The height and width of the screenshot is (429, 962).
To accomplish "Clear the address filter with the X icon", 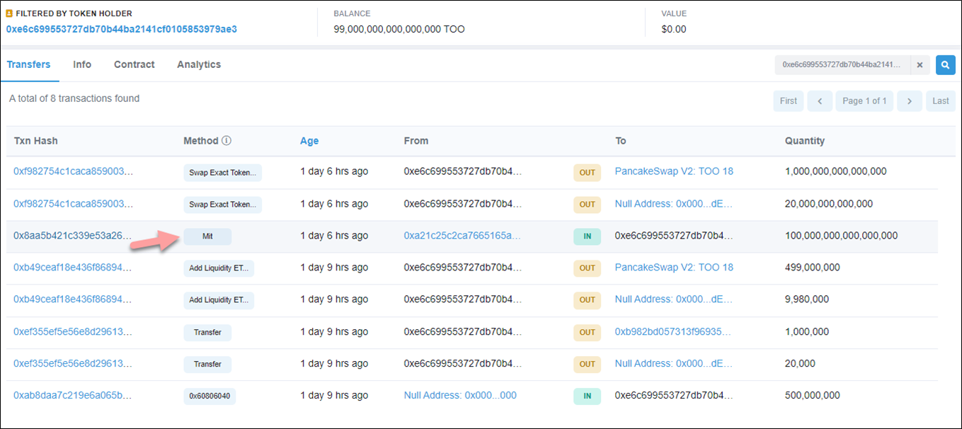I will point(920,64).
